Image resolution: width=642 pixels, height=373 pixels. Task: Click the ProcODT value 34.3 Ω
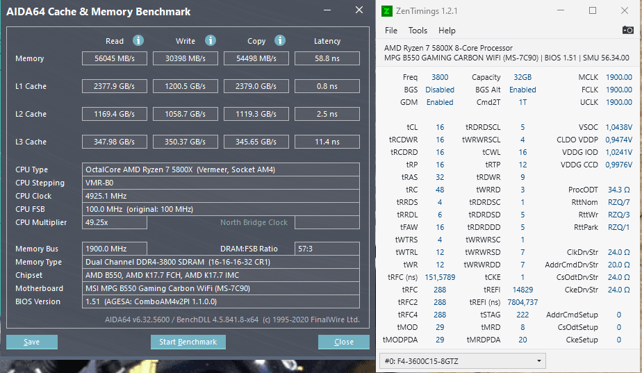[618, 190]
